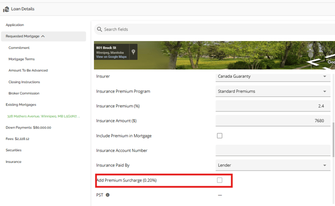The height and width of the screenshot is (206, 335).
Task: Open the Insurance Paid By dropdown
Action: [324, 165]
